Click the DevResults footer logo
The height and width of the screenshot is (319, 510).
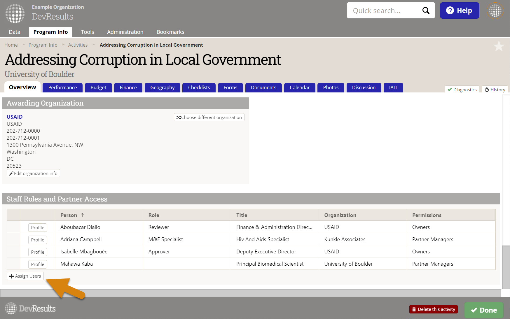[30, 308]
